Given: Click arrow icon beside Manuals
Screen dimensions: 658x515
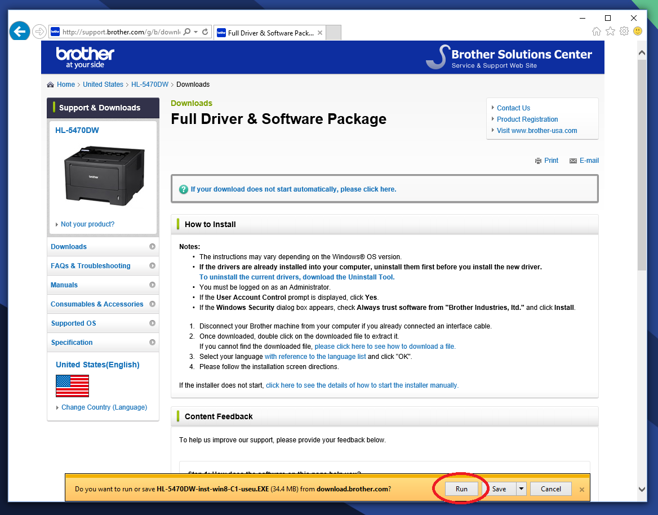Looking at the screenshot, I should pos(152,285).
